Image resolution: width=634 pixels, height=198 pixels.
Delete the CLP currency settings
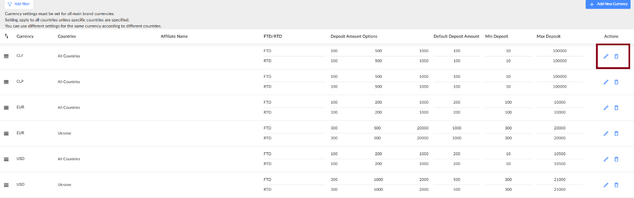pos(616,82)
